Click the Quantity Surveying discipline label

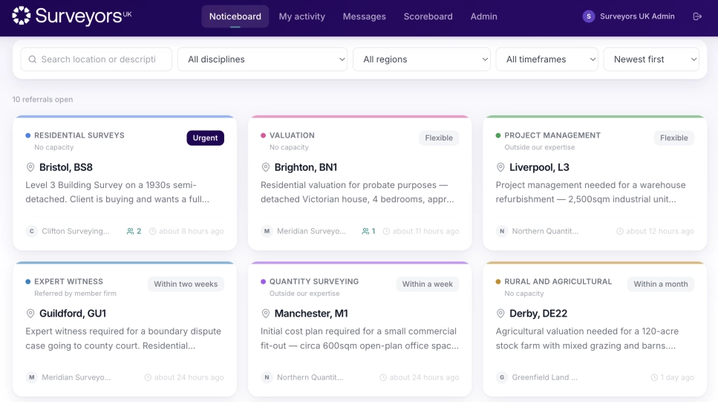[314, 282]
